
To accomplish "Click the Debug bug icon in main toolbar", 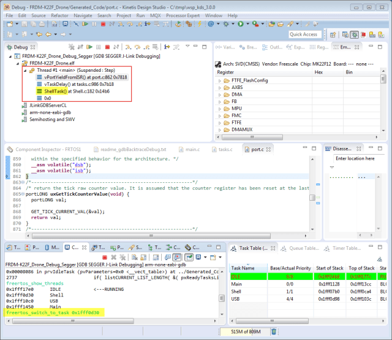I will coord(226,24).
